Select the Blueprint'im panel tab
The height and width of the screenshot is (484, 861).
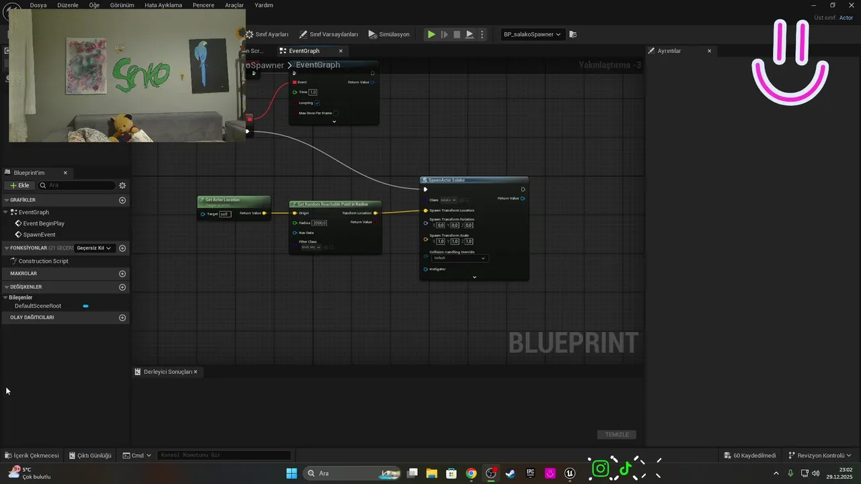pos(29,173)
